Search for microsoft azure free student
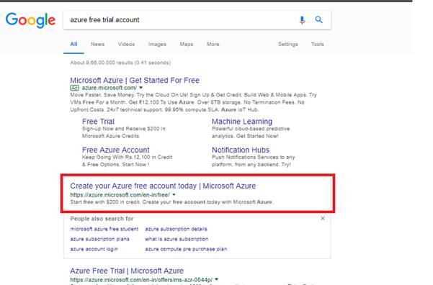 pos(104,229)
